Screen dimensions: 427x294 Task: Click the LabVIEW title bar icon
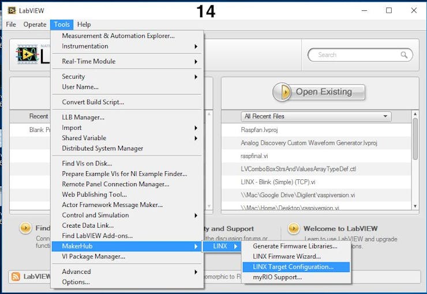pyautogui.click(x=12, y=10)
